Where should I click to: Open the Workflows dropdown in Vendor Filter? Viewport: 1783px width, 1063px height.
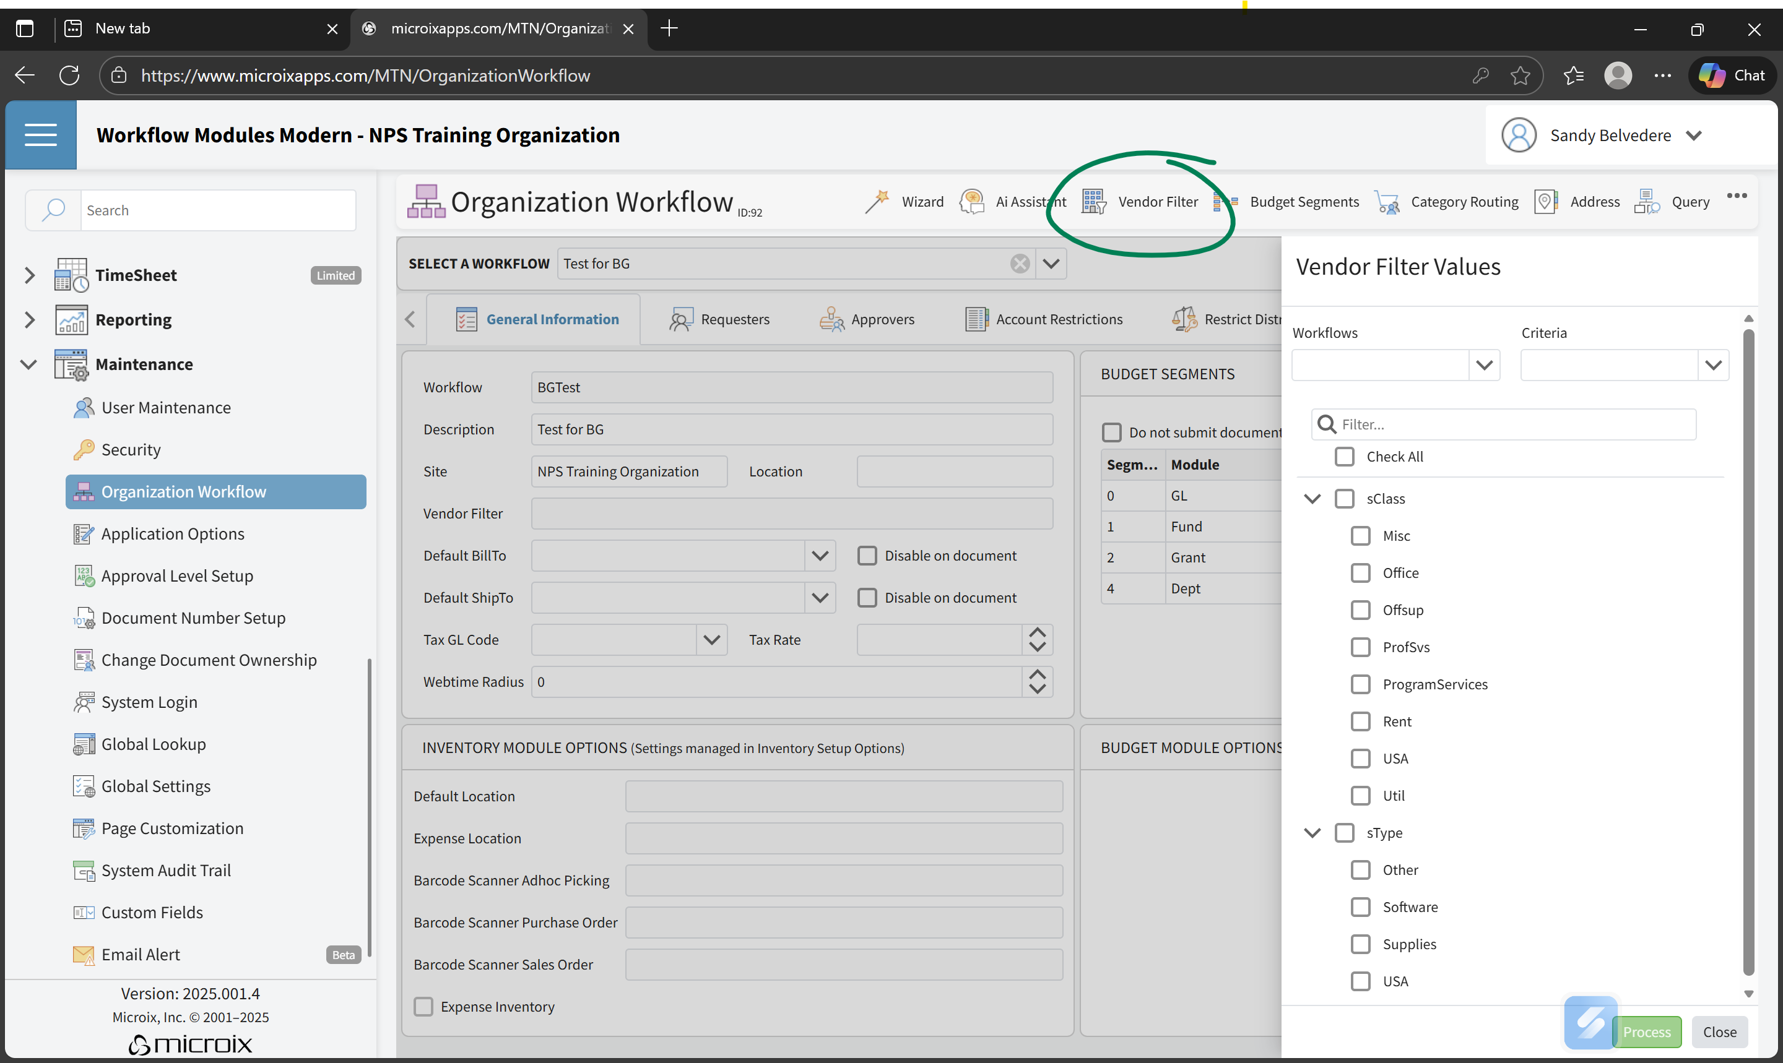[x=1484, y=365]
